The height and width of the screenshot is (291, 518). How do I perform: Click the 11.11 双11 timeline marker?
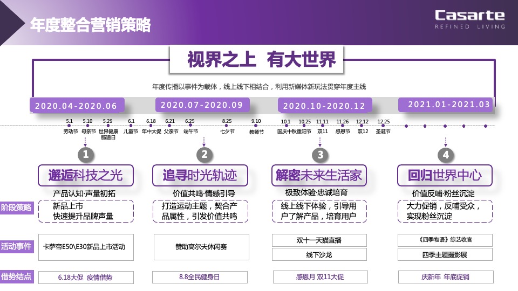pyautogui.click(x=323, y=126)
